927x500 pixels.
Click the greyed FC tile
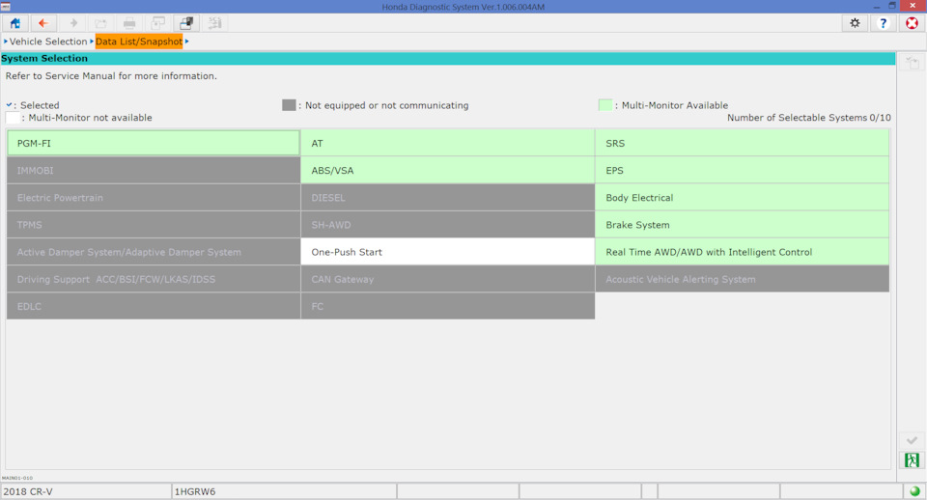(x=447, y=306)
